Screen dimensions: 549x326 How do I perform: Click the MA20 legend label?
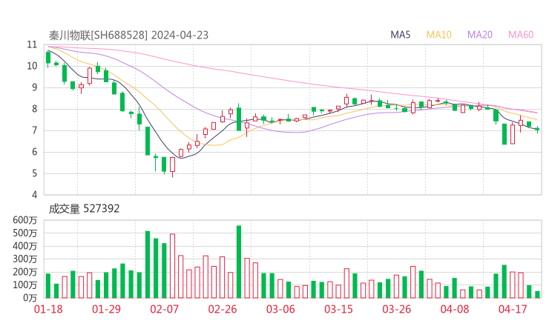click(480, 35)
